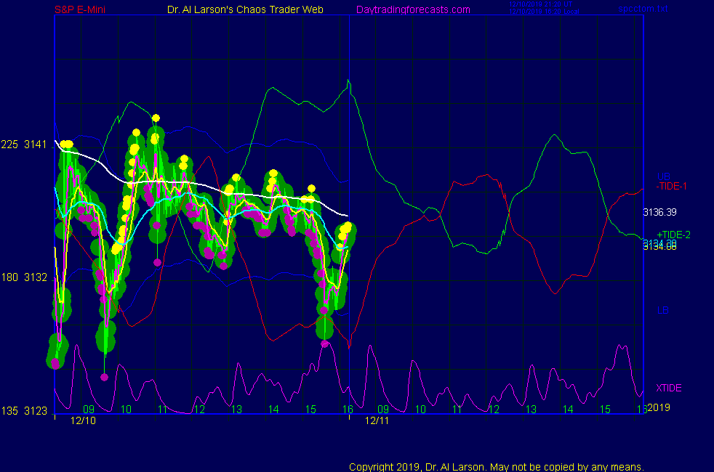The height and width of the screenshot is (472, 714).
Task: Select the 12/11 date marker
Action: (377, 420)
